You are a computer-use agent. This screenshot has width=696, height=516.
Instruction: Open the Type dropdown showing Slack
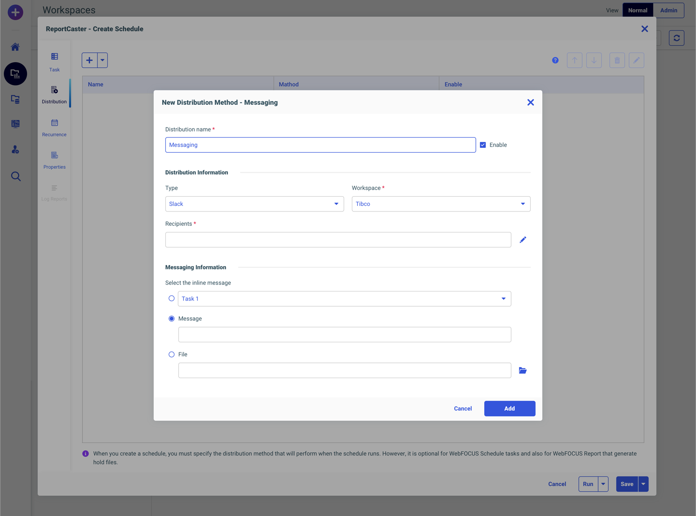click(254, 204)
